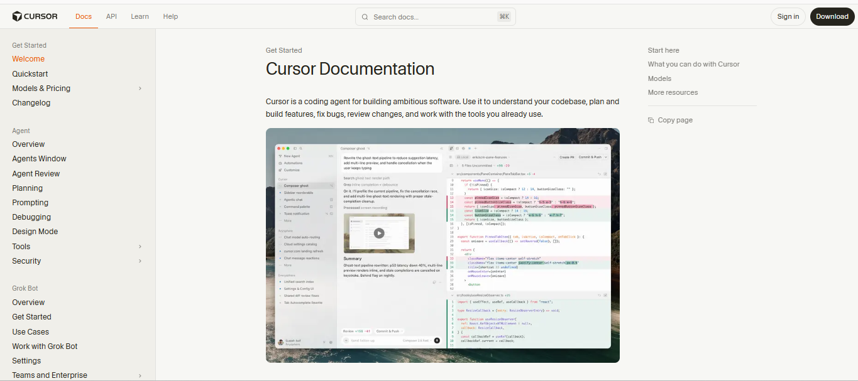The height and width of the screenshot is (381, 858).
Task: Click Copy page link
Action: pos(670,120)
